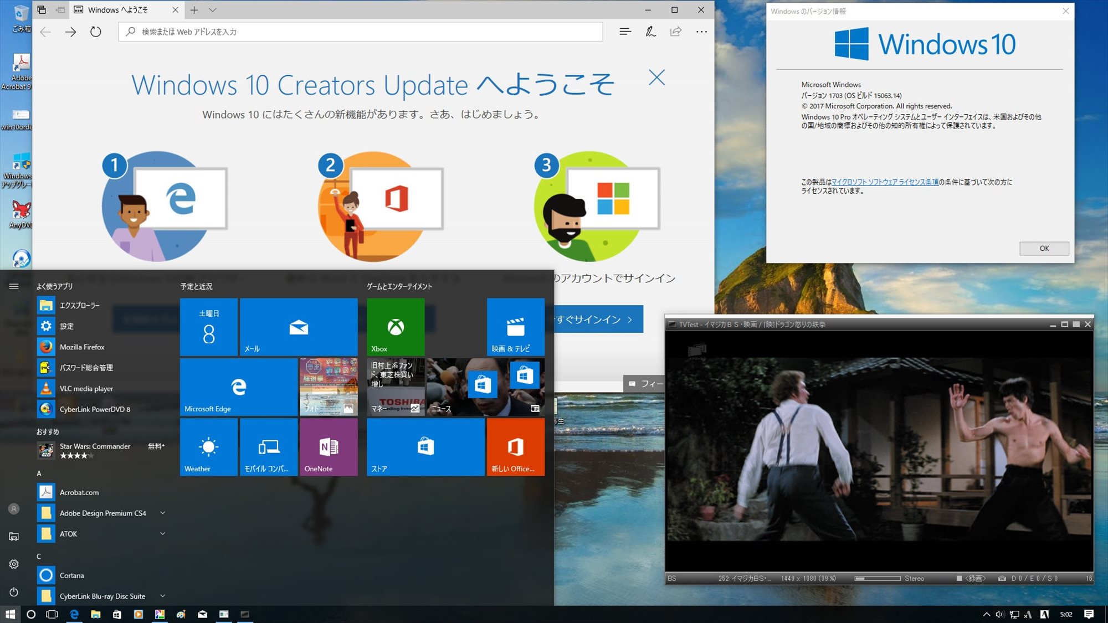Screen dimensions: 1108x623
Task: Open the Edge more options (…) menu
Action: (701, 32)
